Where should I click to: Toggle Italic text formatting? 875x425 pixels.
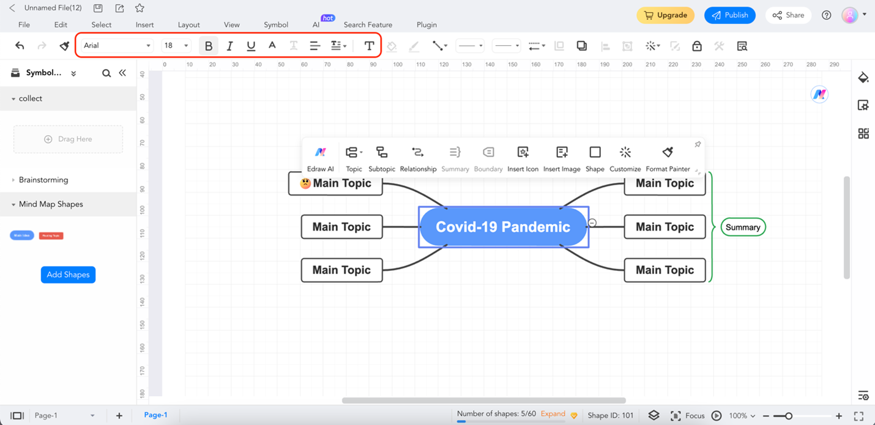point(229,46)
